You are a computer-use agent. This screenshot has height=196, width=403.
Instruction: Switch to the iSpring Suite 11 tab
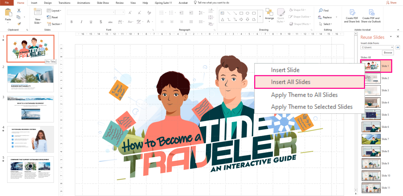point(163,3)
